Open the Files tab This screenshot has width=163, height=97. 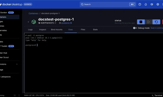point(83,30)
